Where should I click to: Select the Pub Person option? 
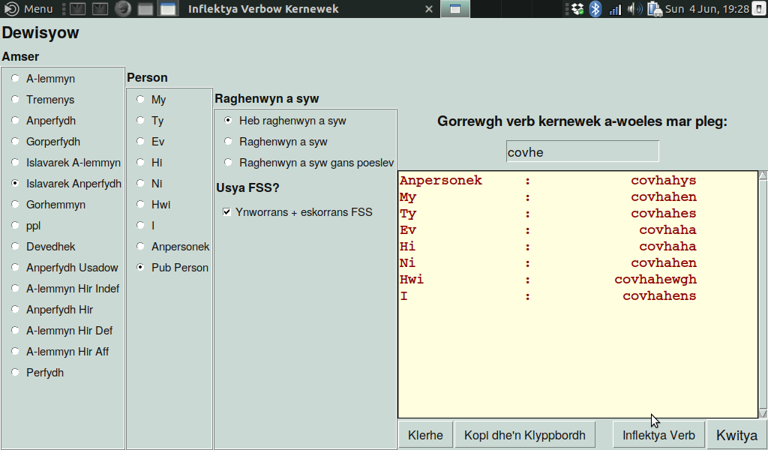[140, 267]
